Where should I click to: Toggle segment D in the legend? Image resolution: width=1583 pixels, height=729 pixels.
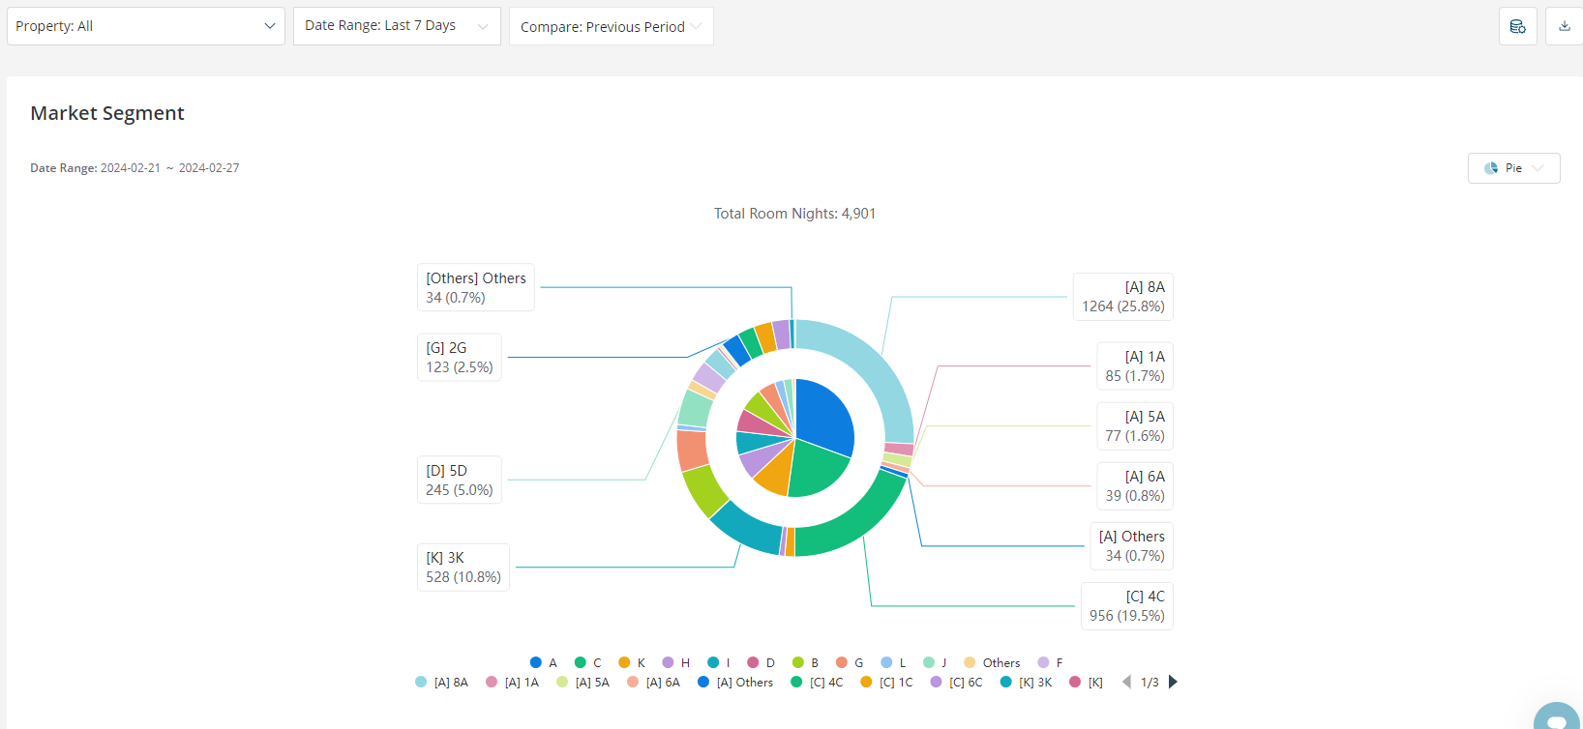tap(762, 662)
